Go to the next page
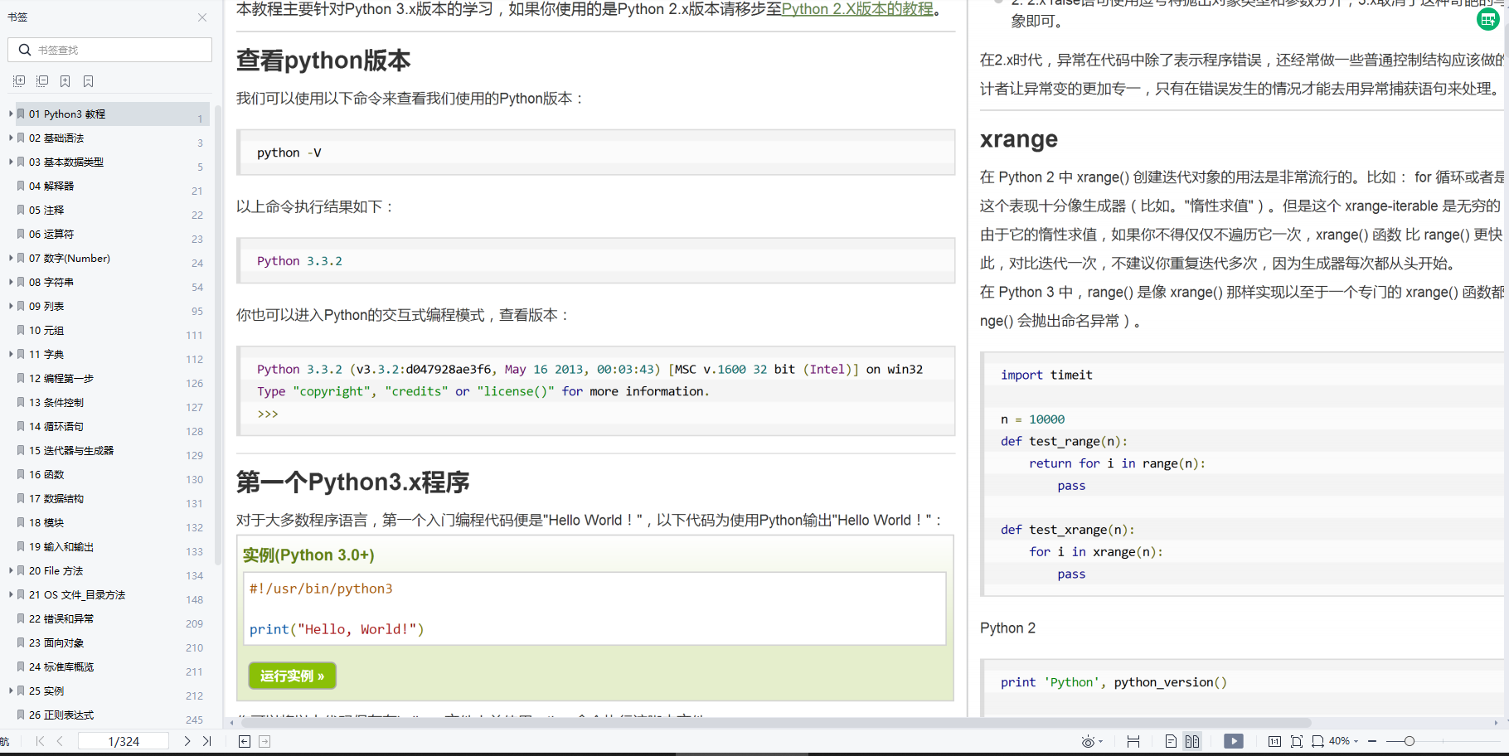Screen dimensions: 1509x756 click(187, 741)
